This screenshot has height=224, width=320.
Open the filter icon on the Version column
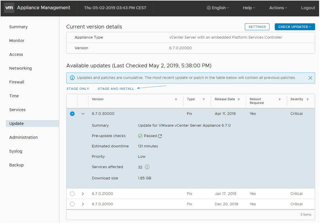(x=176, y=99)
